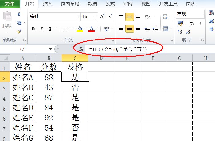This screenshot has width=215, height=141.
Task: Expand font color dropdown arrow
Action: coord(97,29)
